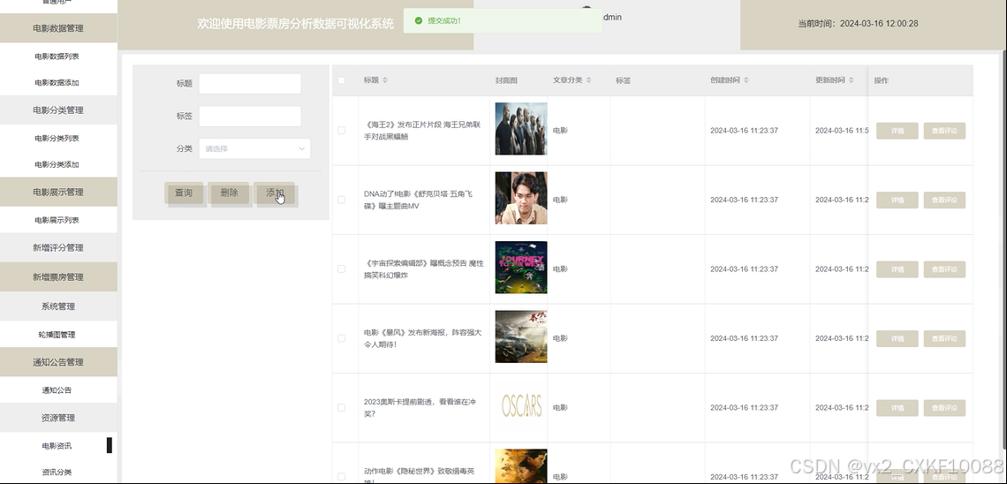Image resolution: width=1007 pixels, height=484 pixels.
Task: Open 详情 for the 电影《暴风》 row
Action: [897, 339]
